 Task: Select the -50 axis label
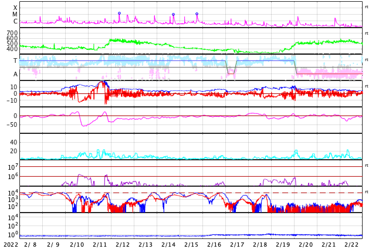(x=12, y=124)
